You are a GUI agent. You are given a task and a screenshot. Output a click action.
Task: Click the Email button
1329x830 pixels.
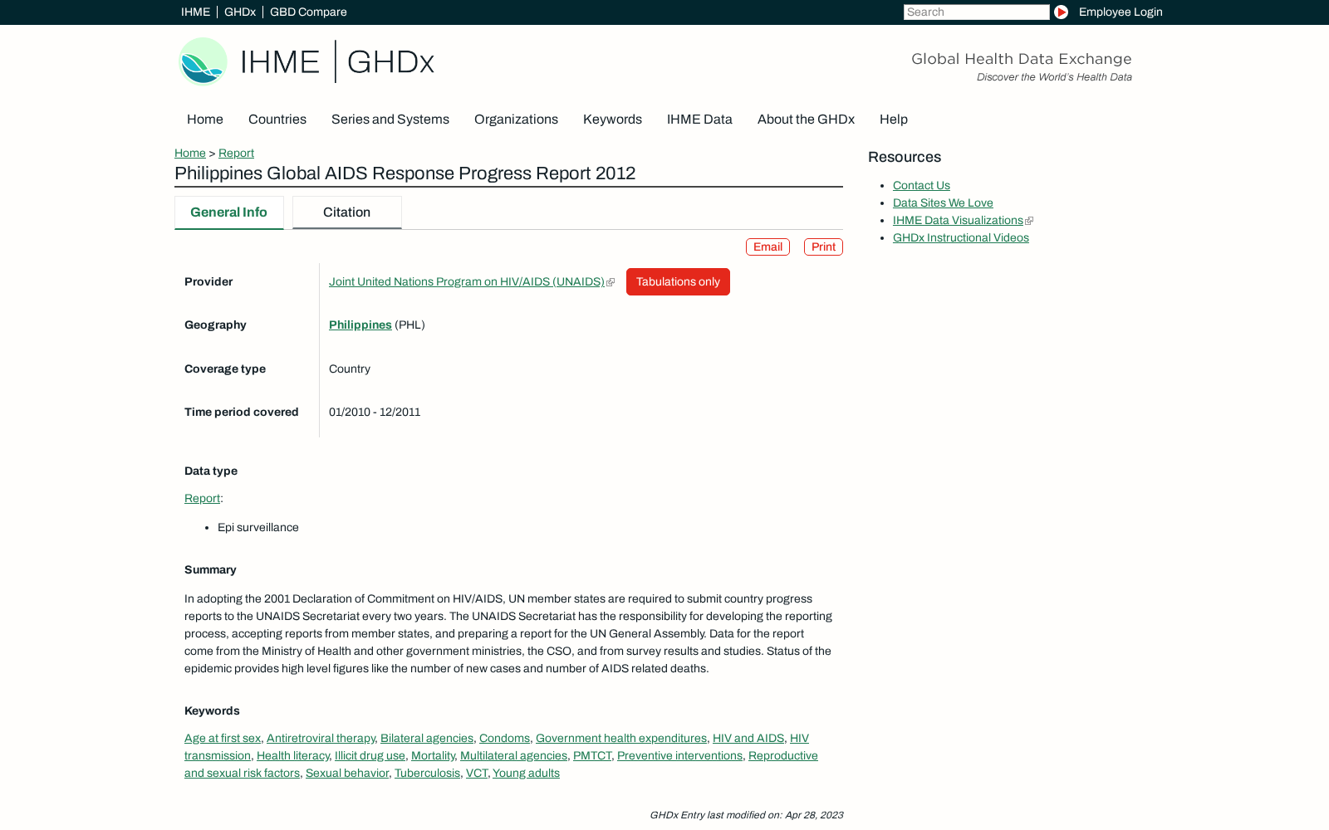(x=767, y=247)
